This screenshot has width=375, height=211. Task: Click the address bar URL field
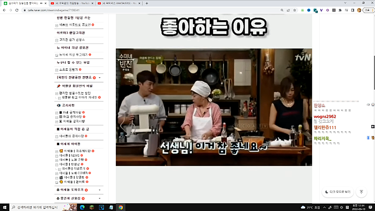click(x=150, y=10)
